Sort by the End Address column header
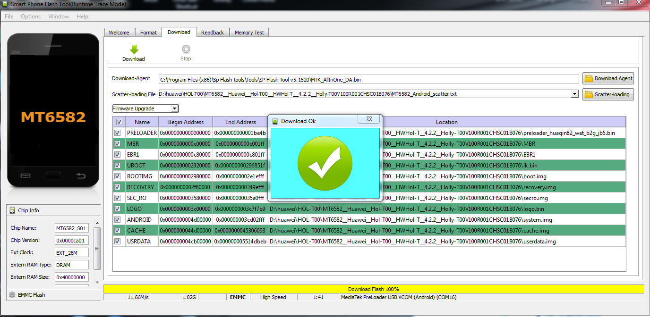The height and width of the screenshot is (317, 650). click(240, 122)
